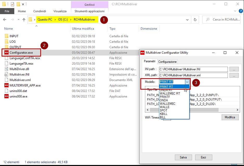
Task: Click the MultiDriver.dll file icon
Action: click(7, 69)
